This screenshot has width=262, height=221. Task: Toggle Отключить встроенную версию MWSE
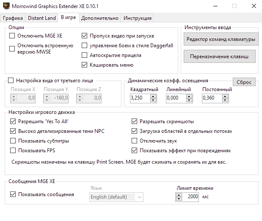click(x=12, y=49)
